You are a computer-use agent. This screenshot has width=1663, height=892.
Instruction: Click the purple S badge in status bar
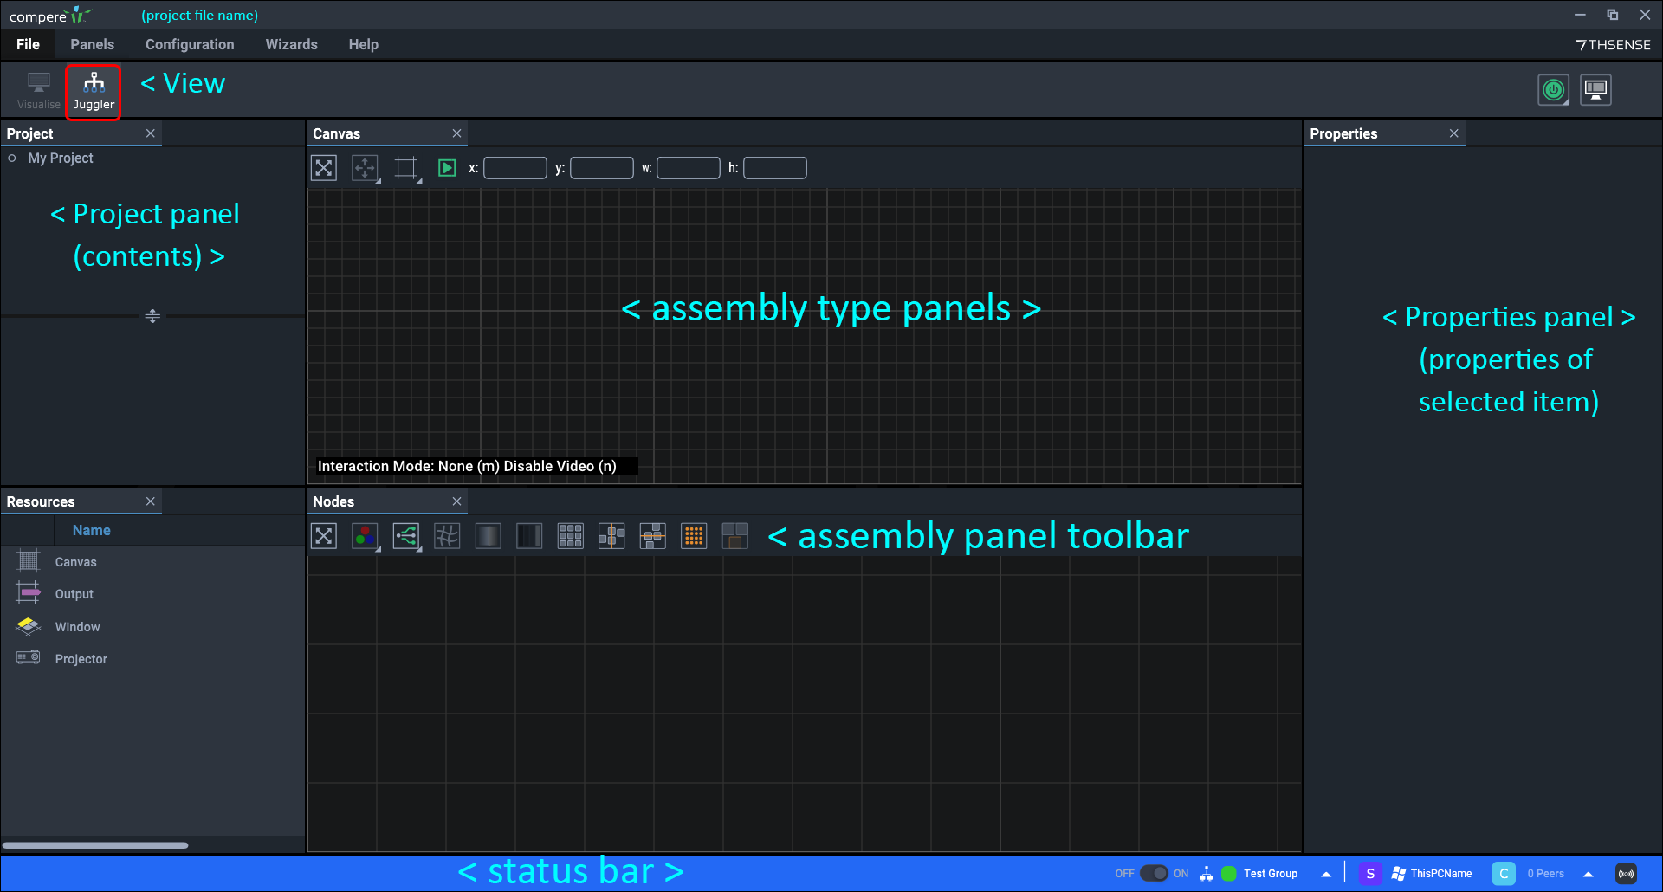tap(1370, 874)
